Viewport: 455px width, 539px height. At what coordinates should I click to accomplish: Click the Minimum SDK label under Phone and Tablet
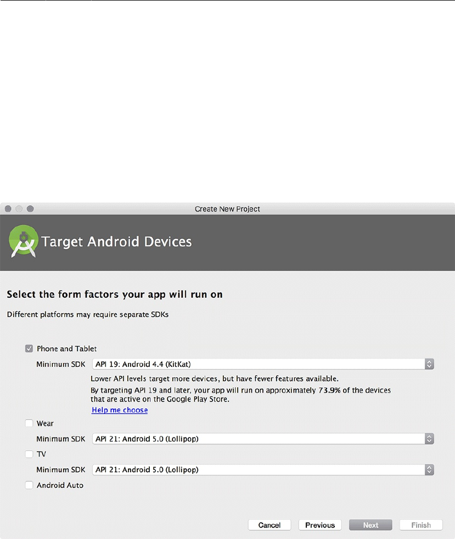click(x=60, y=365)
